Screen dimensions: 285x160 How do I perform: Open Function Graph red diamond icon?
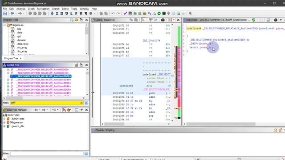click(x=168, y=13)
